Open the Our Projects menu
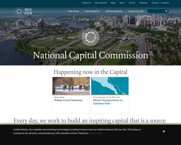 click(92, 11)
